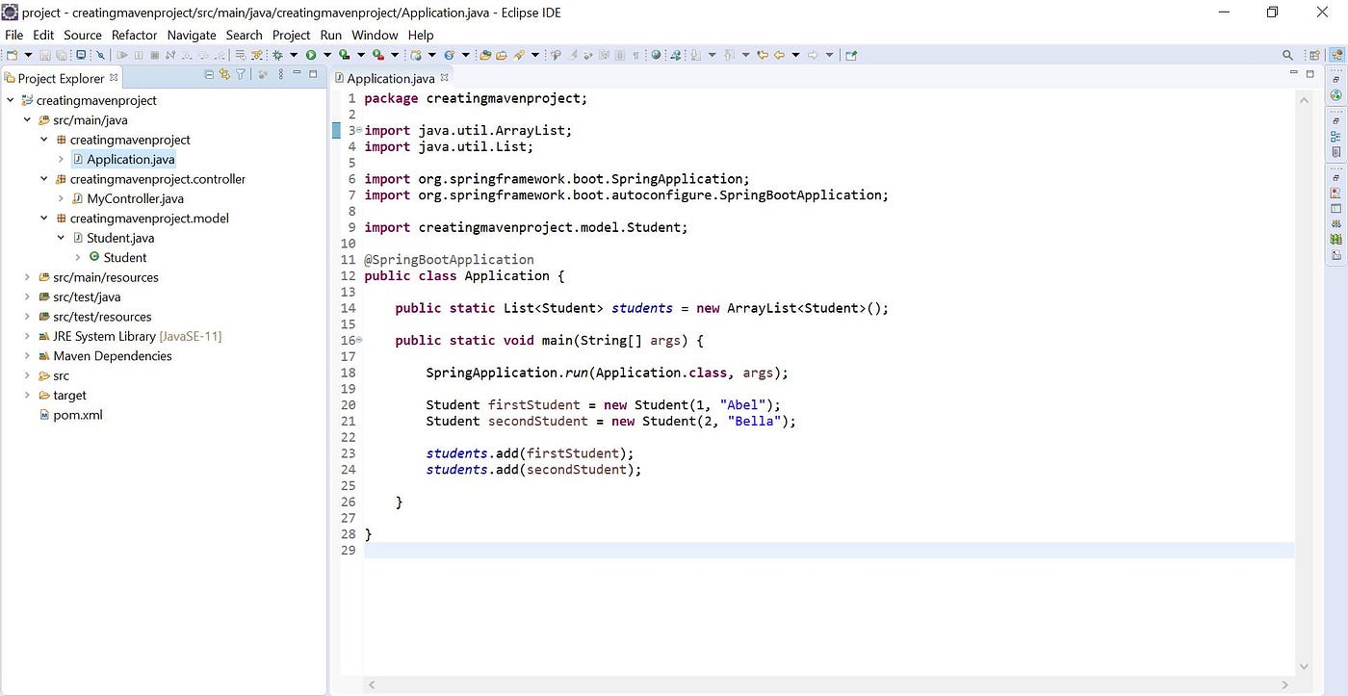The width and height of the screenshot is (1348, 696).
Task: Open the External Tools dropdown arrow
Action: pos(395,55)
